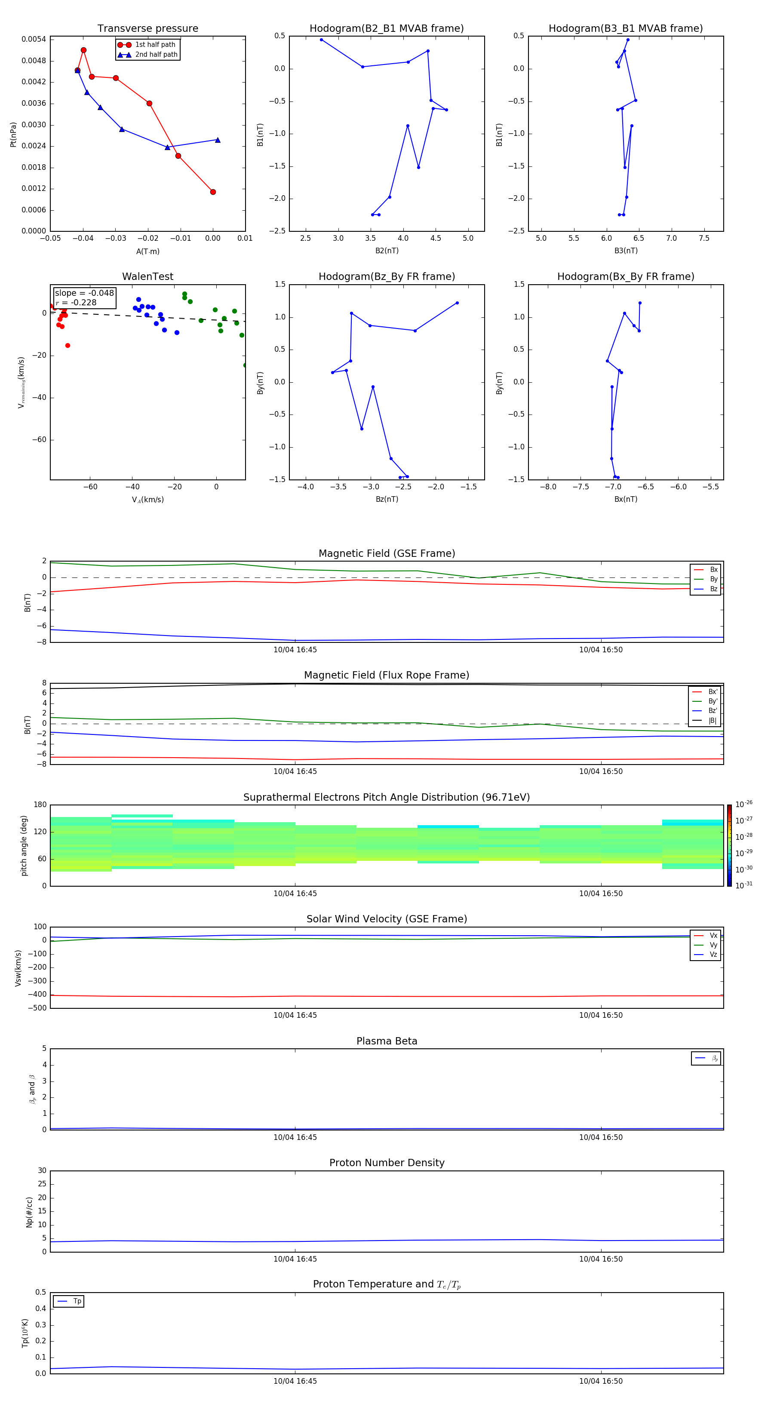Click the 'Bx' legend entry in GSE magnetic field
The image size is (774, 1419).
click(706, 570)
